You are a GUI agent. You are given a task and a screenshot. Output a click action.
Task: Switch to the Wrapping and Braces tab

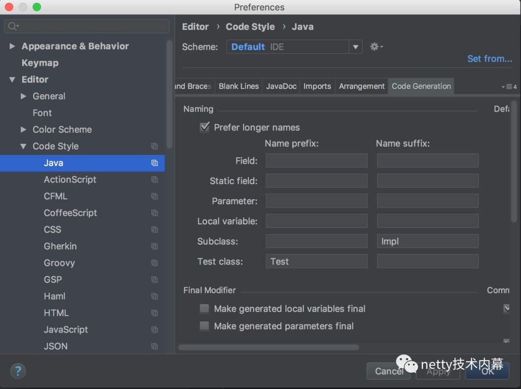(x=195, y=86)
